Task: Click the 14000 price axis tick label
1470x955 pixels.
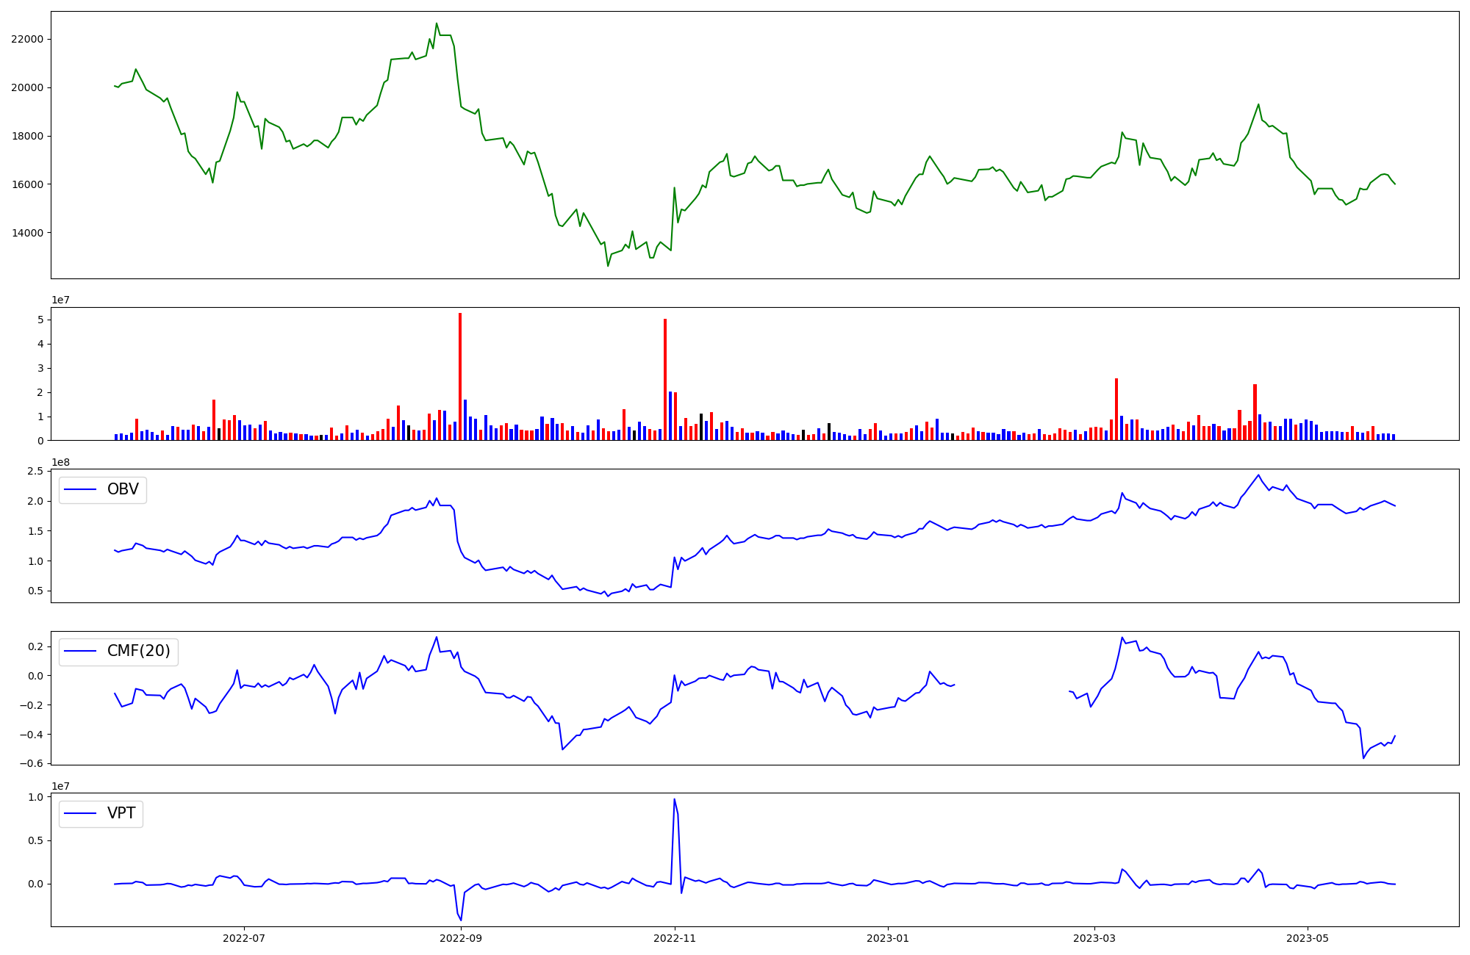Action: pos(27,233)
